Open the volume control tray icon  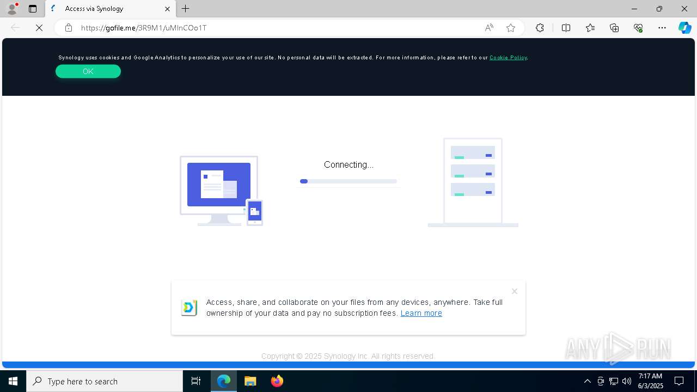(627, 381)
